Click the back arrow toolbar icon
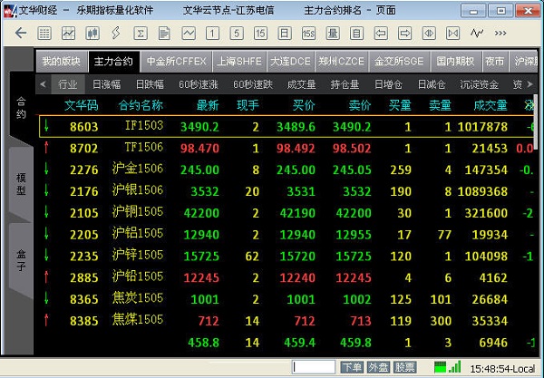Screen dimensions: 544x378 point(20,33)
